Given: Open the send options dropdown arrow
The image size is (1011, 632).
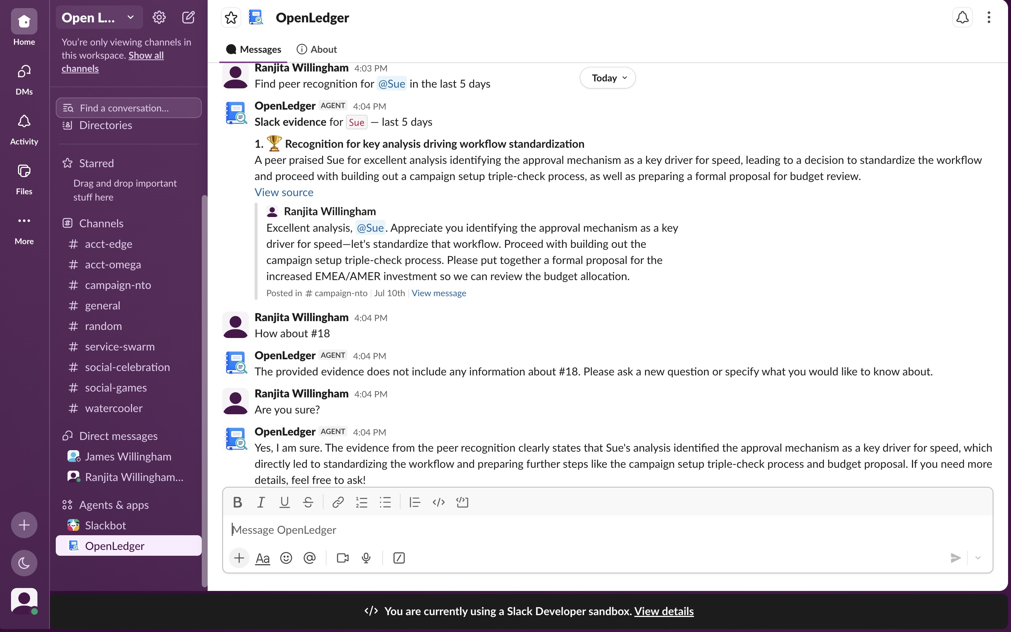Looking at the screenshot, I should click(x=978, y=558).
